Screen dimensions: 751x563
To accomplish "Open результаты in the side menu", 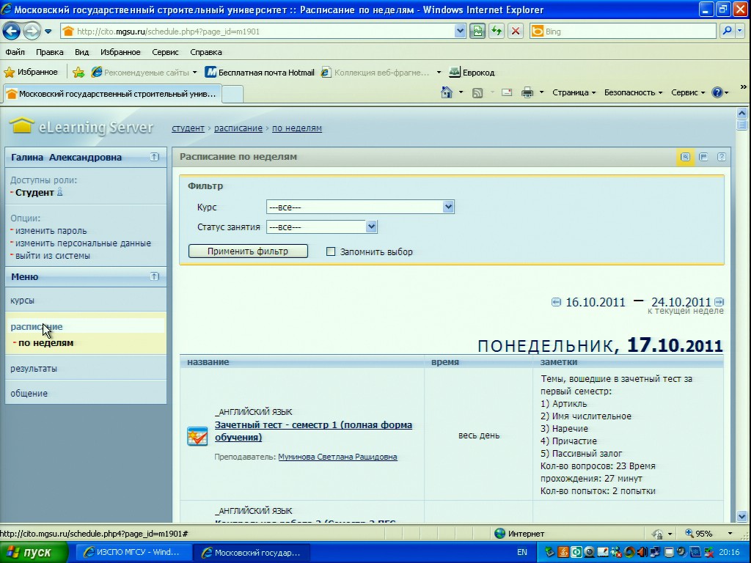I will coord(86,368).
